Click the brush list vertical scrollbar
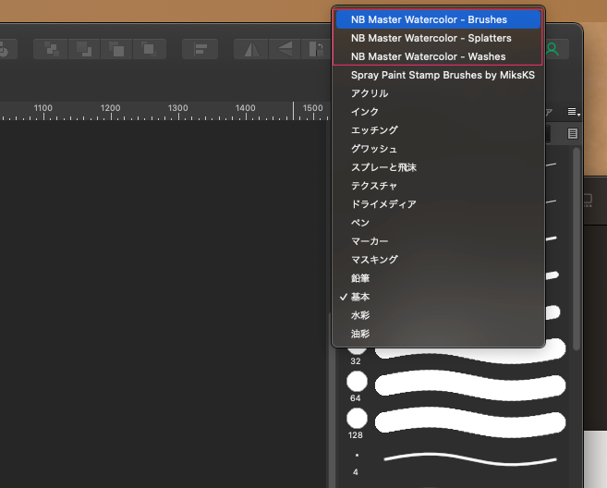The height and width of the screenshot is (488, 607). pos(577,250)
